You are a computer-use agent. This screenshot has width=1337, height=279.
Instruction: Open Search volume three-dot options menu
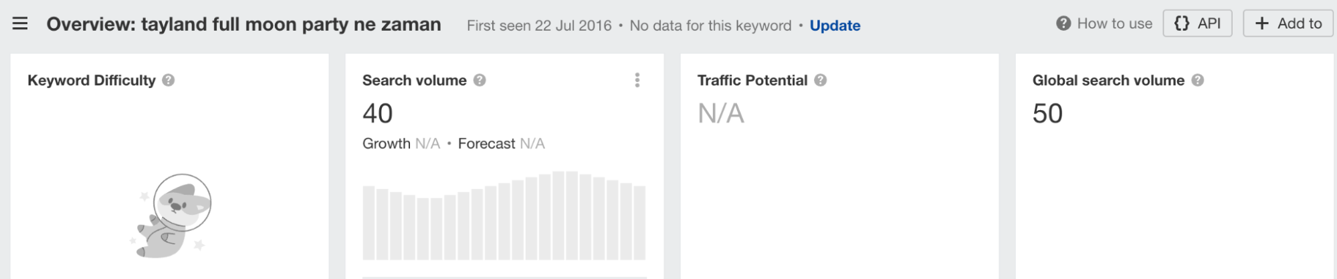(637, 80)
